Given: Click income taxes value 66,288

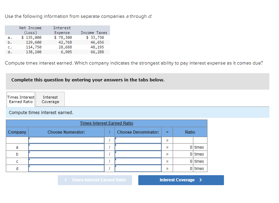Looking at the screenshot, I should point(97,52).
